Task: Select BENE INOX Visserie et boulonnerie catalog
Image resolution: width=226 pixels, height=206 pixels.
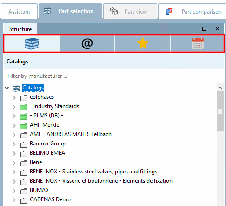Action: (101, 181)
